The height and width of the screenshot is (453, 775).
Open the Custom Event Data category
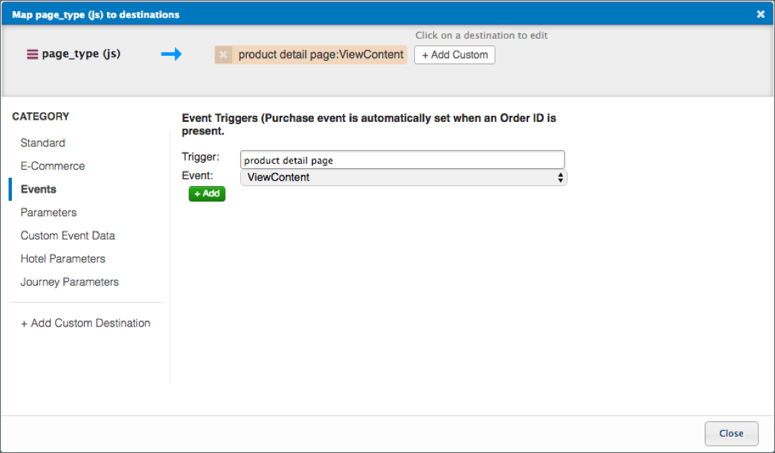68,235
